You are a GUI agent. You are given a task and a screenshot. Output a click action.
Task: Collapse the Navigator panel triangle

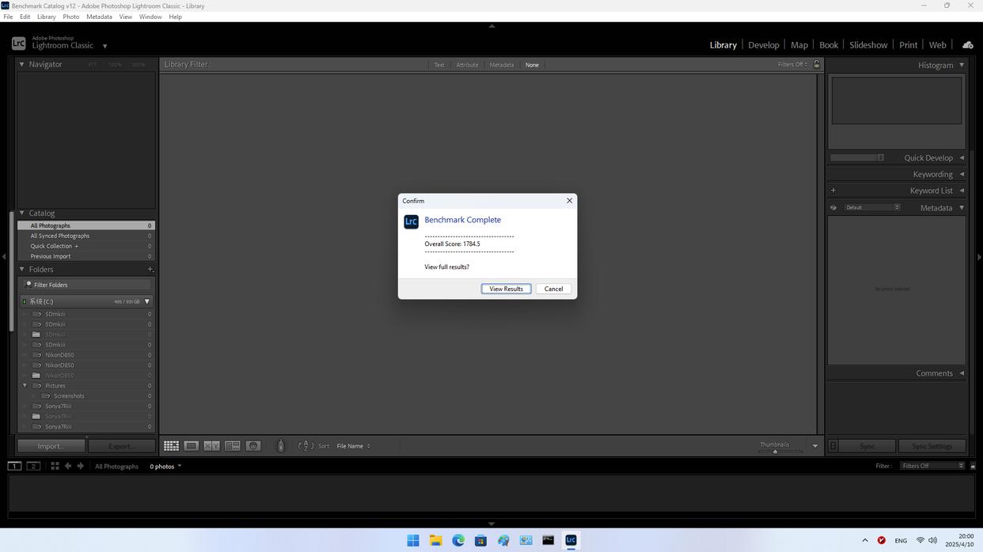click(x=22, y=65)
